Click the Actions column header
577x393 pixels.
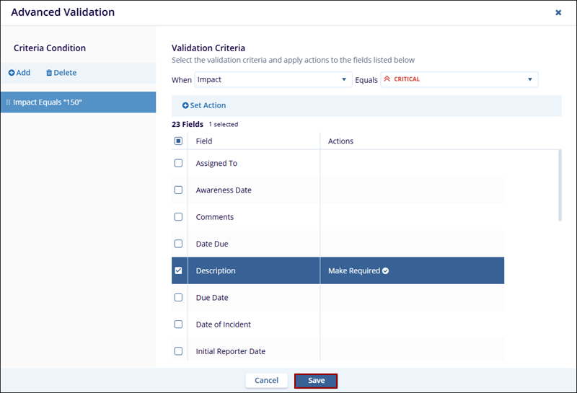tap(340, 141)
